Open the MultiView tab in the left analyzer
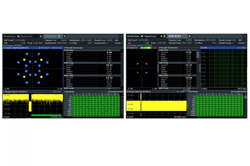The height and width of the screenshot is (166, 250). [x=10, y=37]
